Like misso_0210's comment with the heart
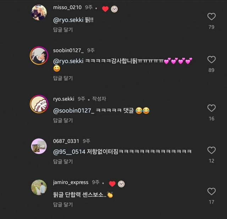 [211, 16]
